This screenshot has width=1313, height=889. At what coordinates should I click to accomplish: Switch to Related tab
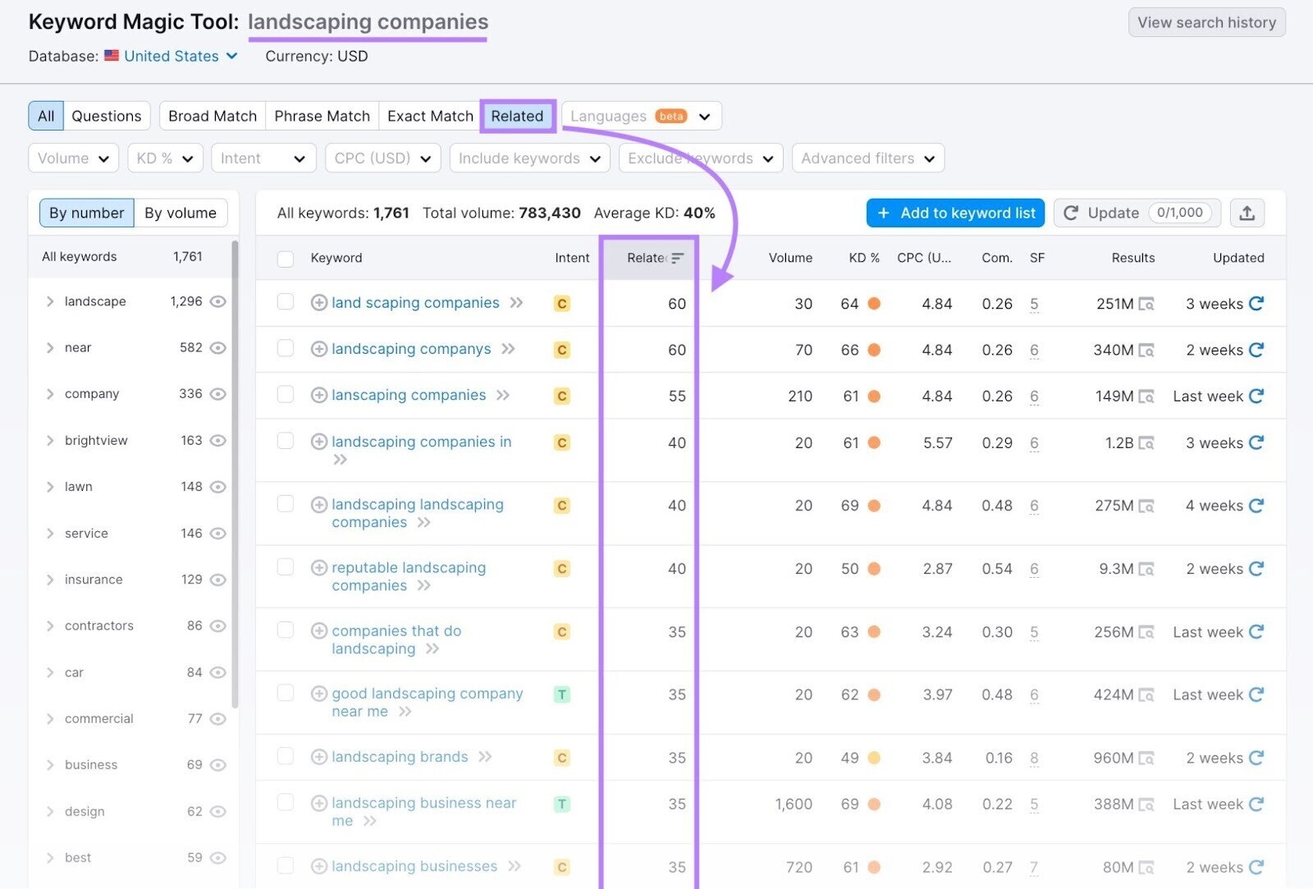click(x=517, y=116)
